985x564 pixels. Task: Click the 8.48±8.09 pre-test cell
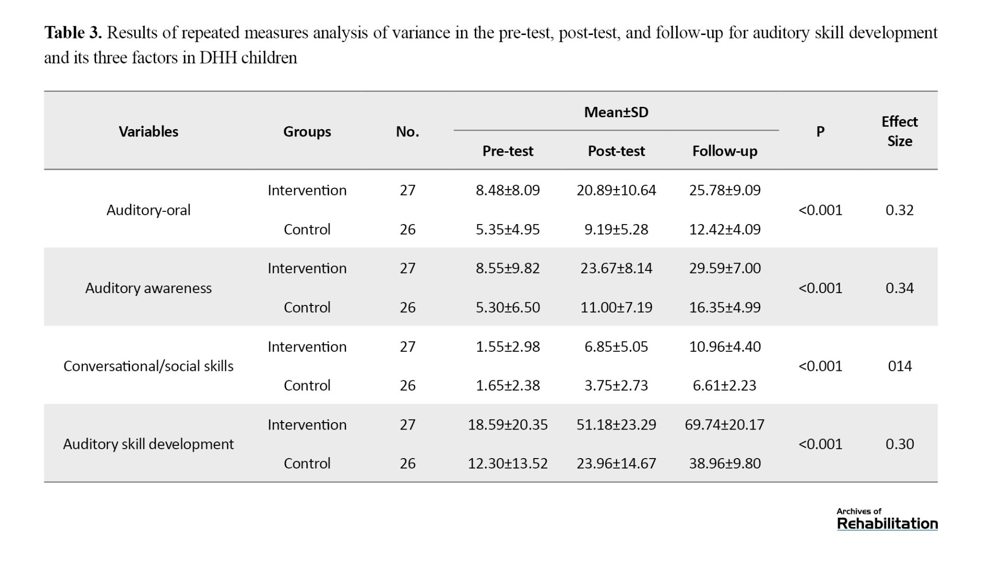(x=508, y=190)
